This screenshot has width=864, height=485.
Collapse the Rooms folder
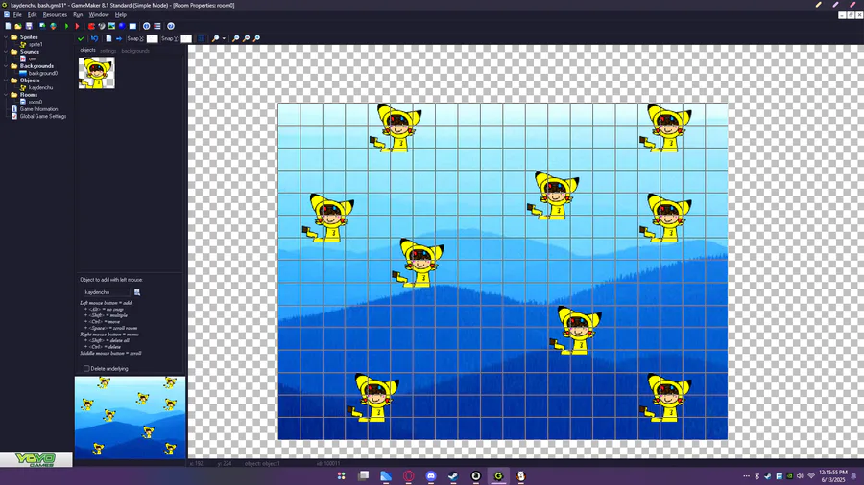(x=6, y=95)
